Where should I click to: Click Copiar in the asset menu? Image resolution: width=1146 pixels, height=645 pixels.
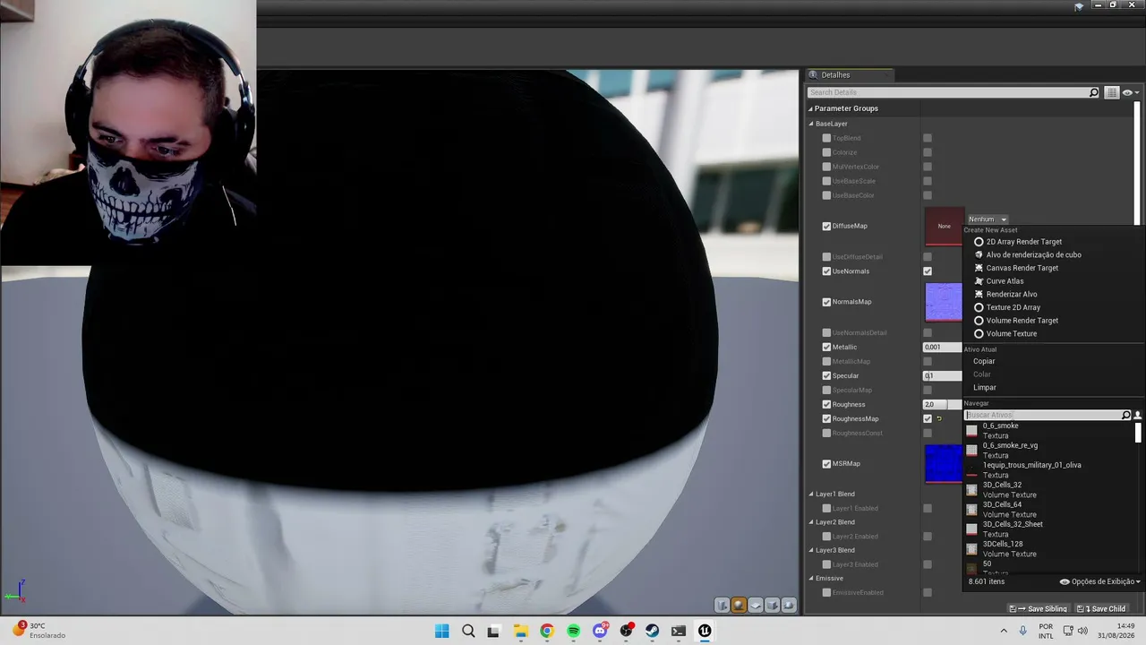984,362
